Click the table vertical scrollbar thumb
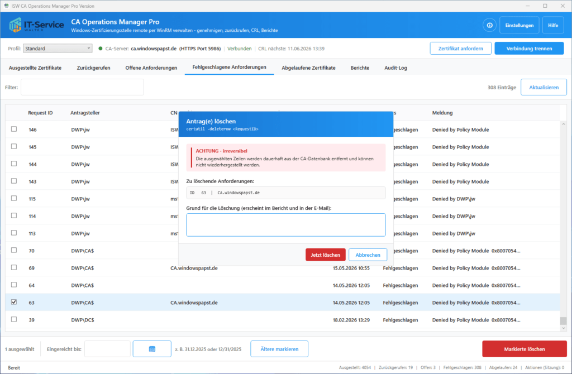Image resolution: width=572 pixels, height=374 pixels. pos(563,321)
